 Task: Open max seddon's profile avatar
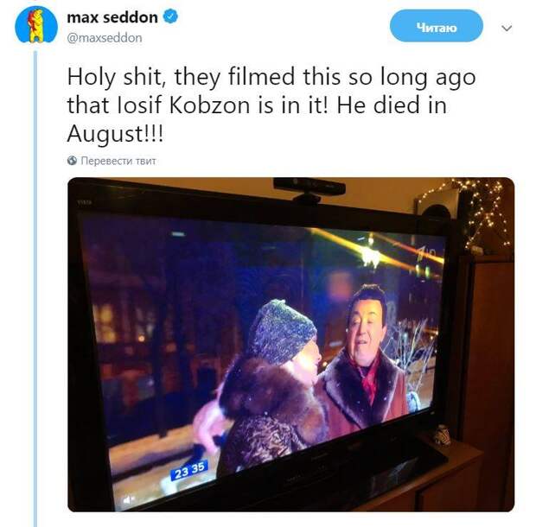click(36, 26)
